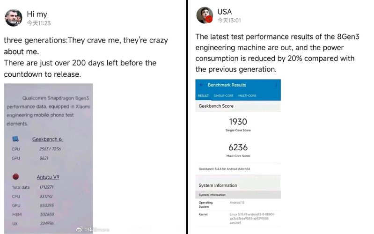This screenshot has width=374, height=234.
Task: Click the 1930 single-core score
Action: [x=238, y=122]
